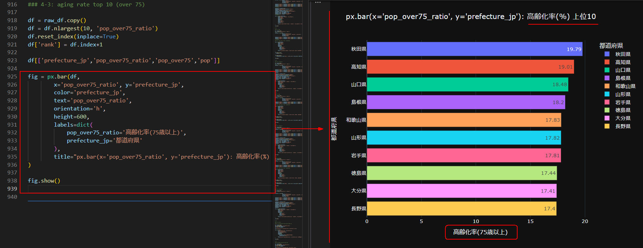
Task: Hide the 島根県 series via legend
Action: click(617, 78)
